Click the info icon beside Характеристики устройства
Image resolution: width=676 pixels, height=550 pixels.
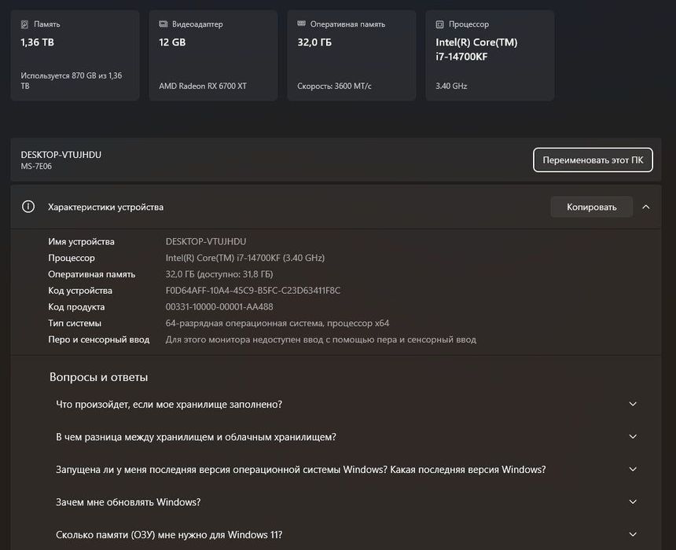(28, 207)
